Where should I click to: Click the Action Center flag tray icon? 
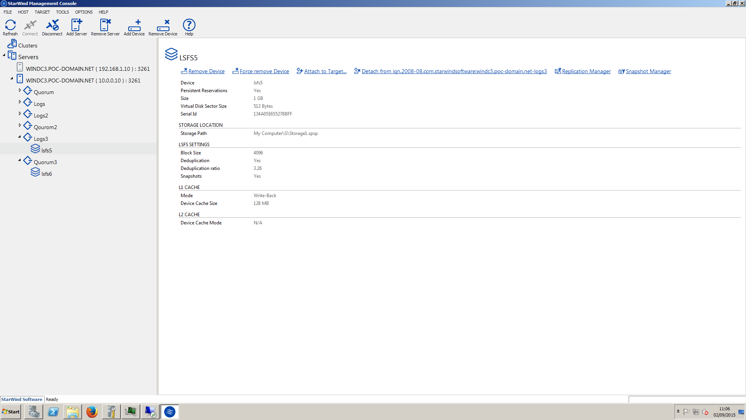coord(687,412)
